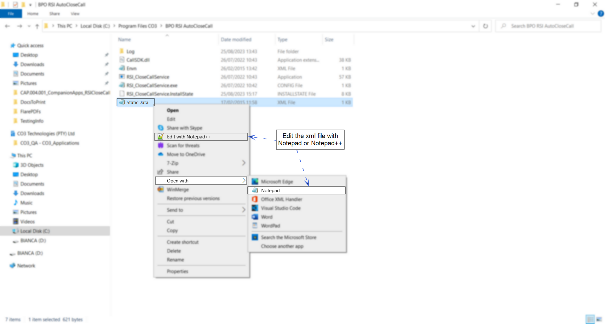
Task: Select This PC in the navigation pane
Action: click(25, 155)
